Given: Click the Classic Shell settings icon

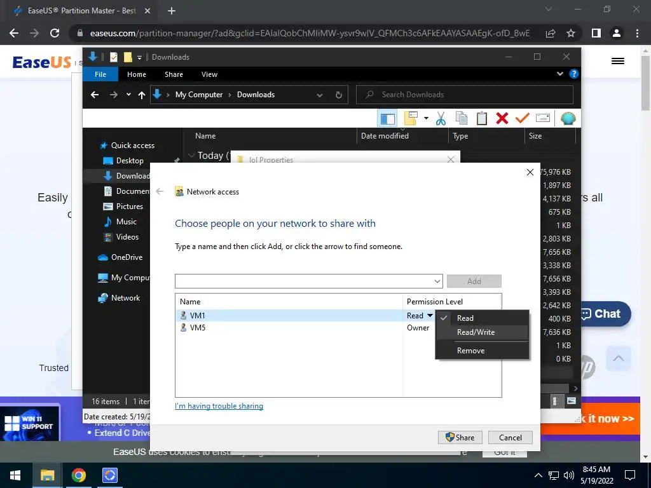Looking at the screenshot, I should [568, 119].
